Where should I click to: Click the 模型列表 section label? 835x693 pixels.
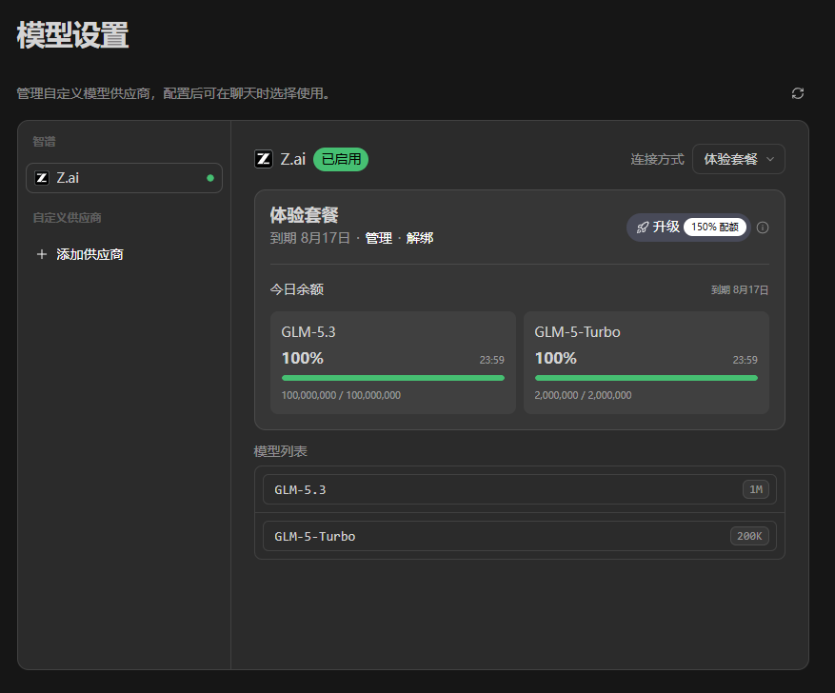pos(280,451)
